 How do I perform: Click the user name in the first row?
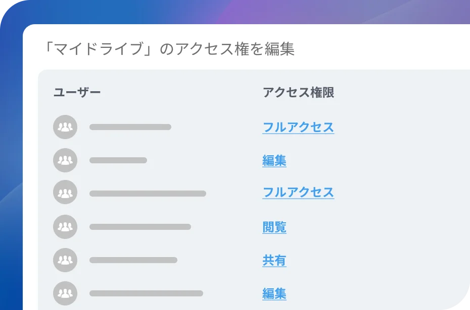pyautogui.click(x=130, y=127)
